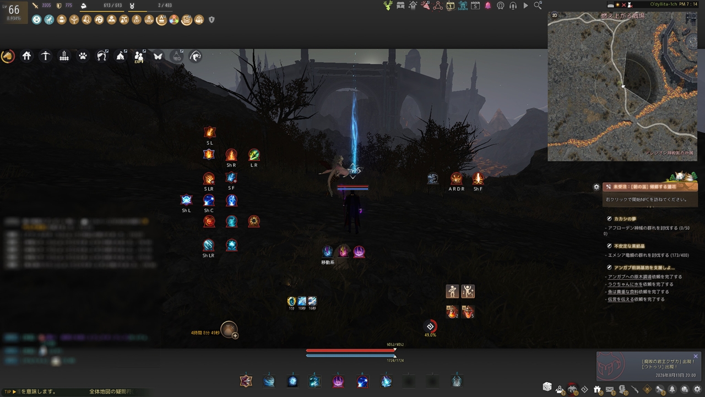The width and height of the screenshot is (705, 397).
Task: Open the treasure chest icon
Action: [400, 6]
